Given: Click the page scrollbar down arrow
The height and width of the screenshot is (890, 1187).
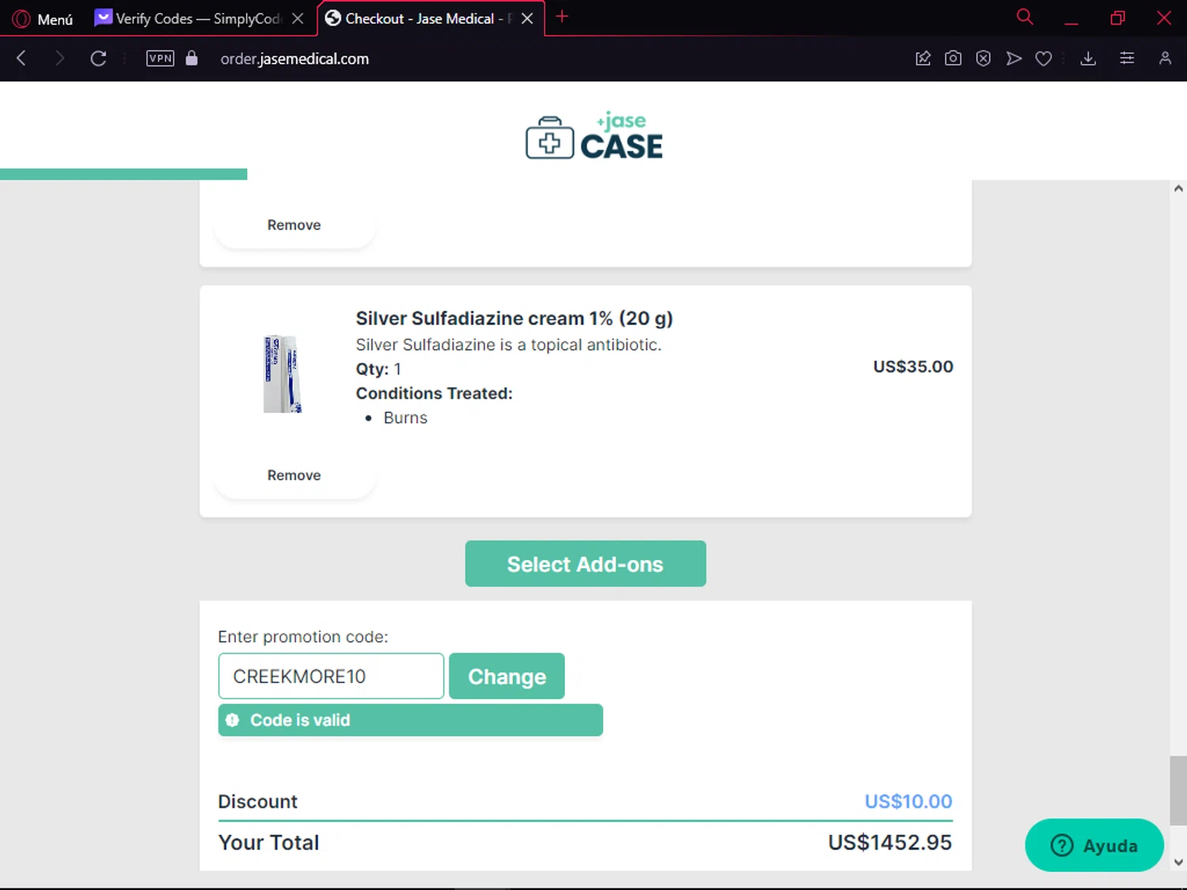Looking at the screenshot, I should pos(1178,862).
